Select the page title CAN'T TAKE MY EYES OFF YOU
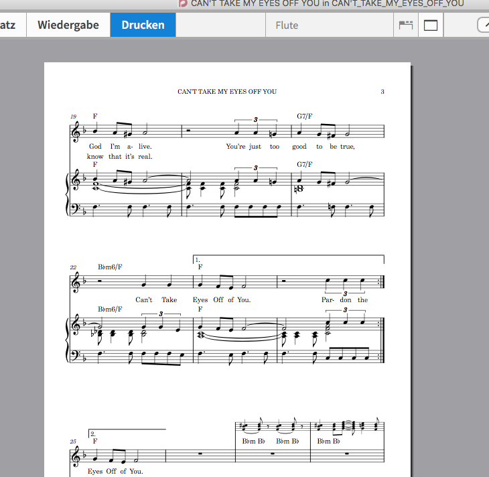 click(x=227, y=91)
